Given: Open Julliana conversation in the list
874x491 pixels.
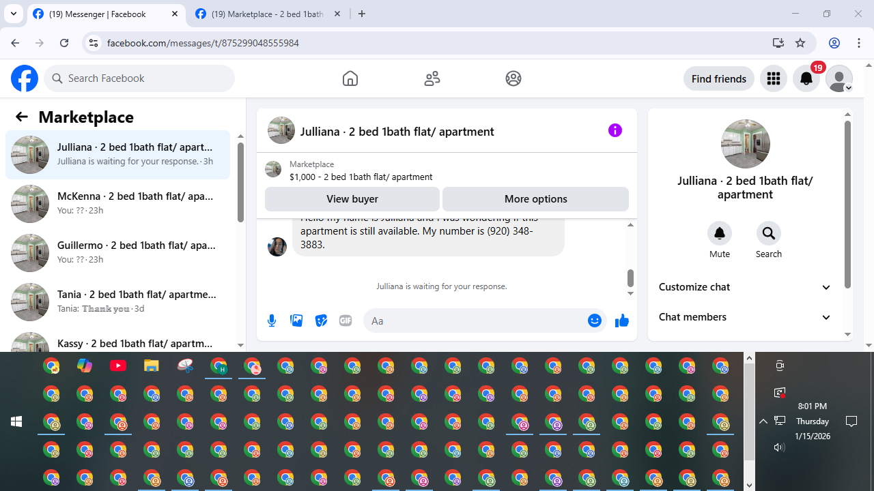Looking at the screenshot, I should 118,155.
